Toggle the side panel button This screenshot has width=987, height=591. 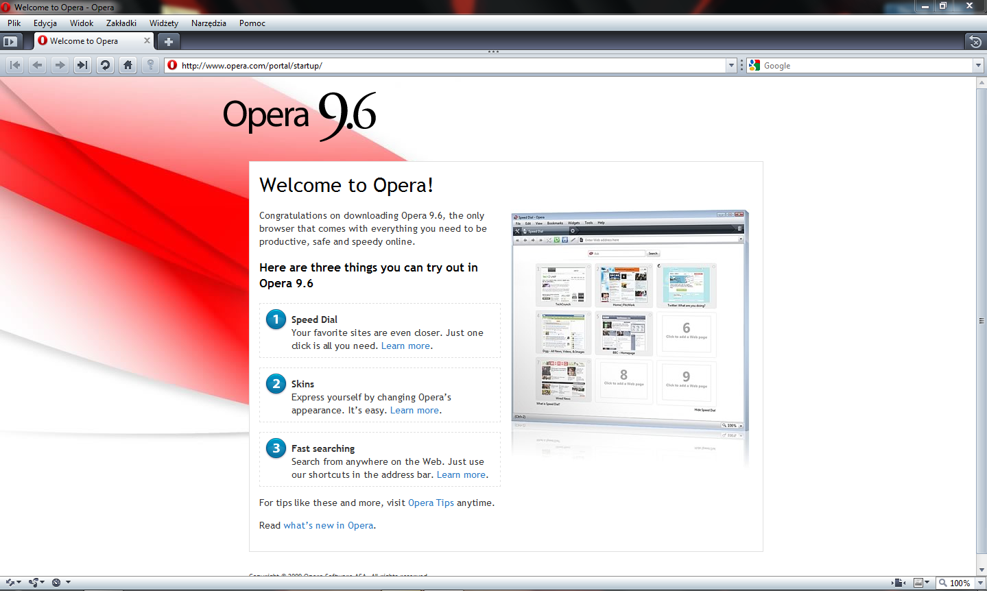pos(10,41)
